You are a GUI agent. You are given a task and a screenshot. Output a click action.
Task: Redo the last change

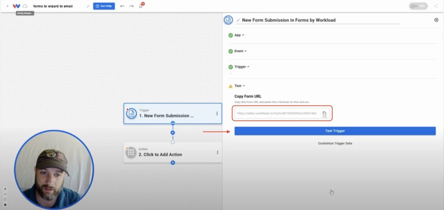coord(131,6)
